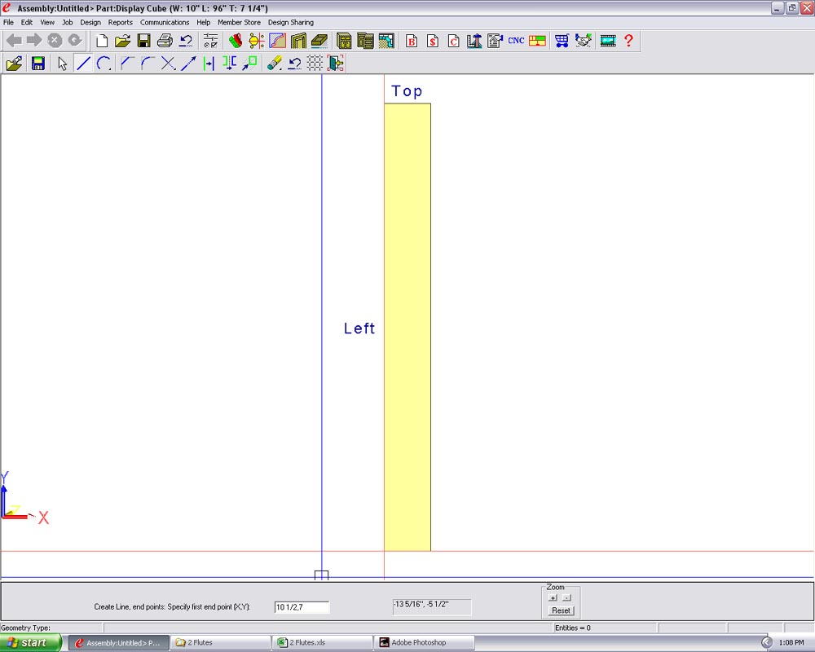Click the green brackets mirror tool
Viewport: 815px width, 652px height.
tap(229, 64)
